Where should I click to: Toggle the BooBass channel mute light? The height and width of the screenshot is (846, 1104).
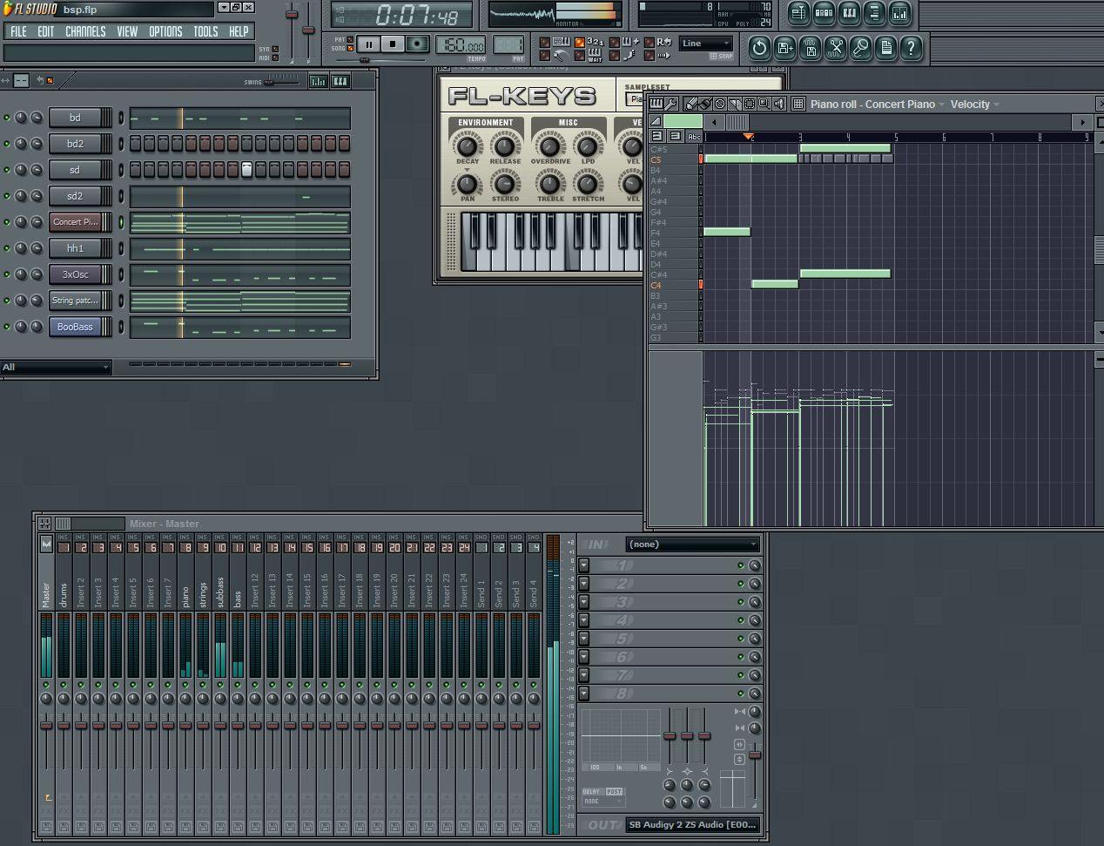pyautogui.click(x=7, y=327)
